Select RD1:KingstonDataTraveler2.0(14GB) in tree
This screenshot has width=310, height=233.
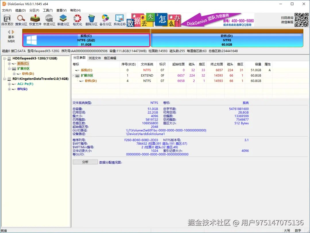point(40,79)
